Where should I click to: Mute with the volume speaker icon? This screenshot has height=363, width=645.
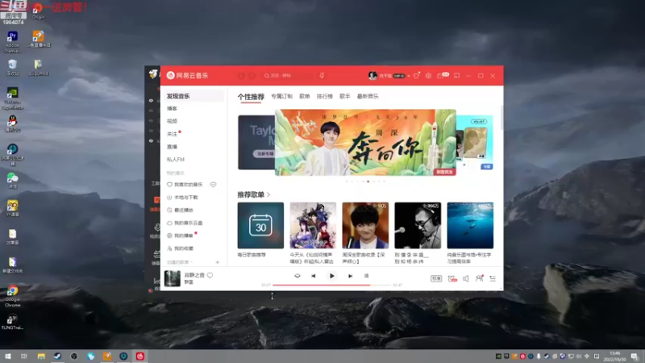[466, 278]
